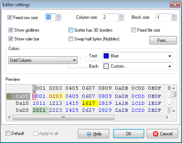Click 0x20 offset in preview gutter
The height and width of the screenshot is (143, 182).
tap(22, 110)
